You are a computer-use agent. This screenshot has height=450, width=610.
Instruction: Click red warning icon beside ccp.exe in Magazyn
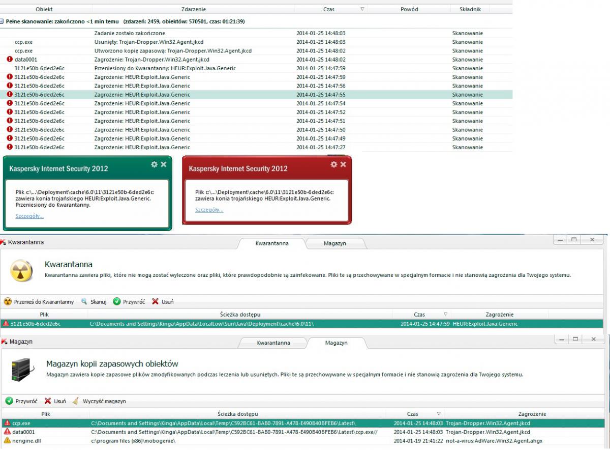point(7,423)
